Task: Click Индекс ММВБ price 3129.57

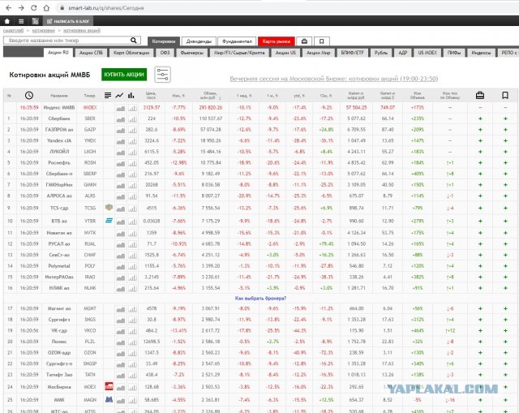Action: (x=152, y=108)
